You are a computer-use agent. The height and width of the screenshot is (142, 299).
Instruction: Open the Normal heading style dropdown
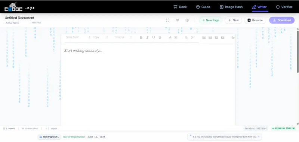(x=123, y=37)
